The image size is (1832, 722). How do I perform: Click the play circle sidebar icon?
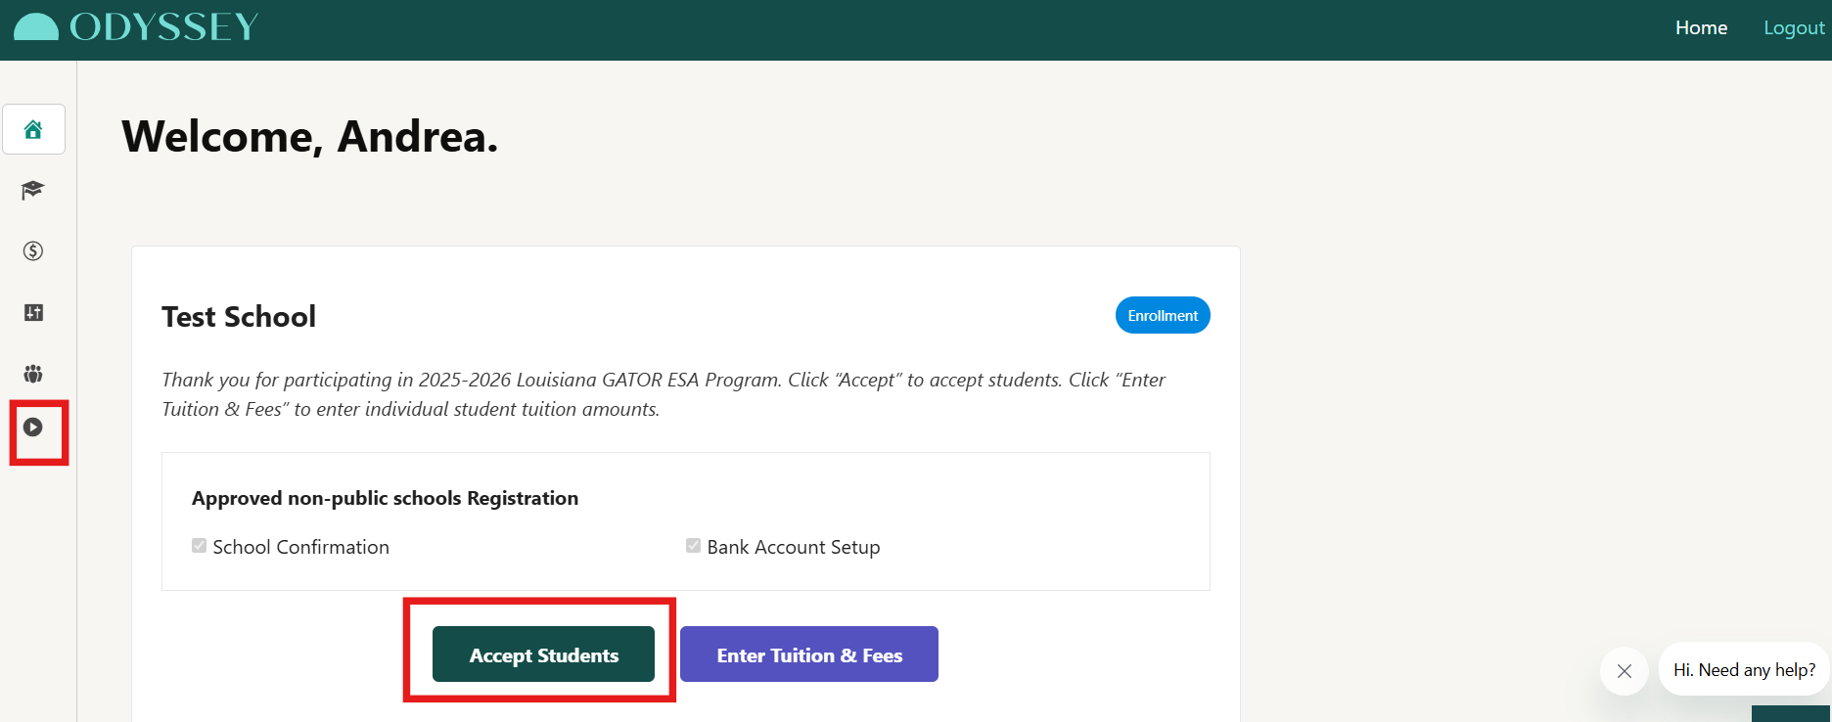pyautogui.click(x=33, y=428)
